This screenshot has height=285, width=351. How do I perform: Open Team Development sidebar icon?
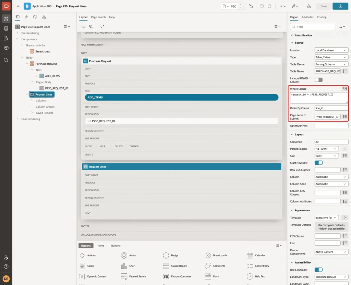pyautogui.click(x=6, y=38)
